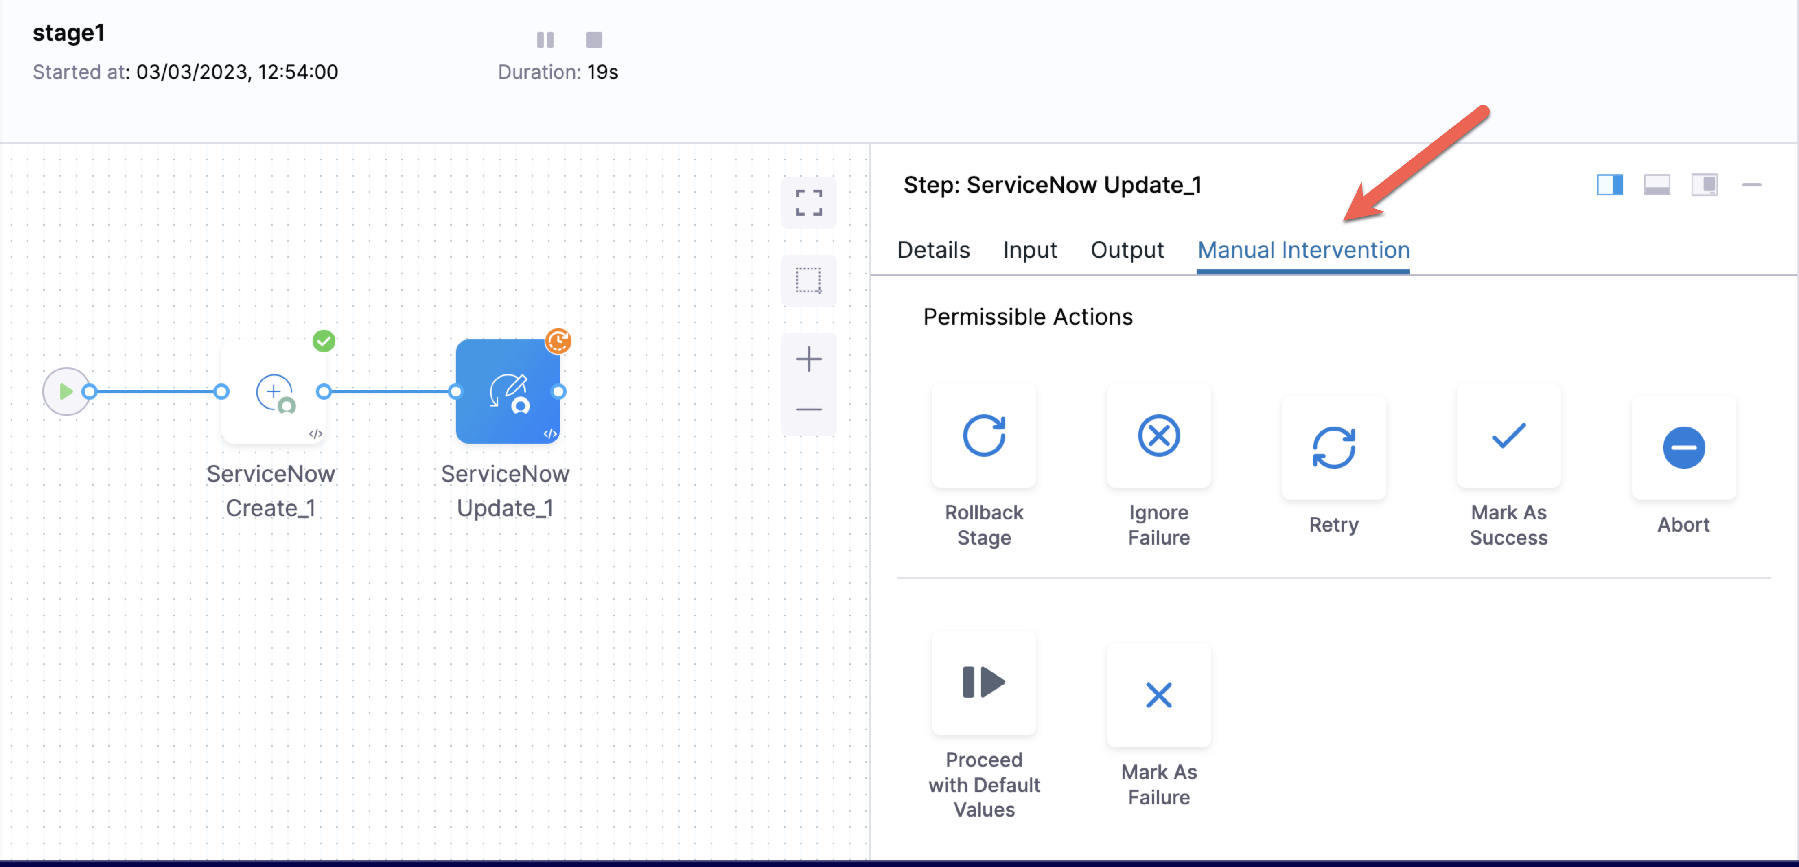Click the Mark As Failure action
The height and width of the screenshot is (867, 1799).
1159,695
